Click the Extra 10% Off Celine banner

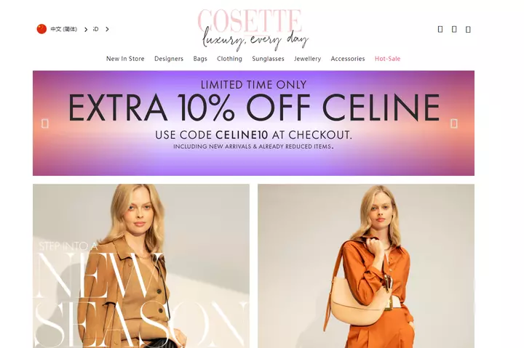point(253,123)
